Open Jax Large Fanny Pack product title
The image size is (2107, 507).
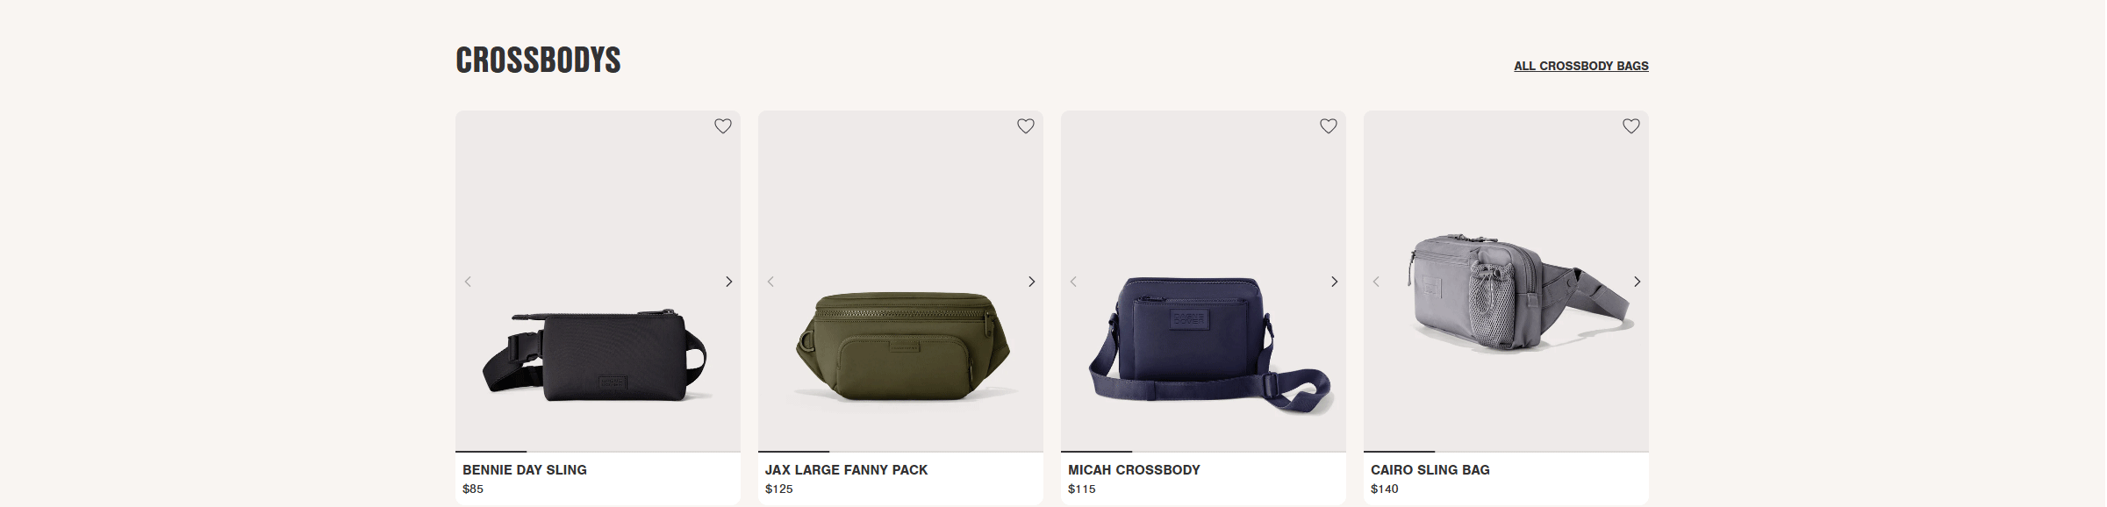[846, 470]
